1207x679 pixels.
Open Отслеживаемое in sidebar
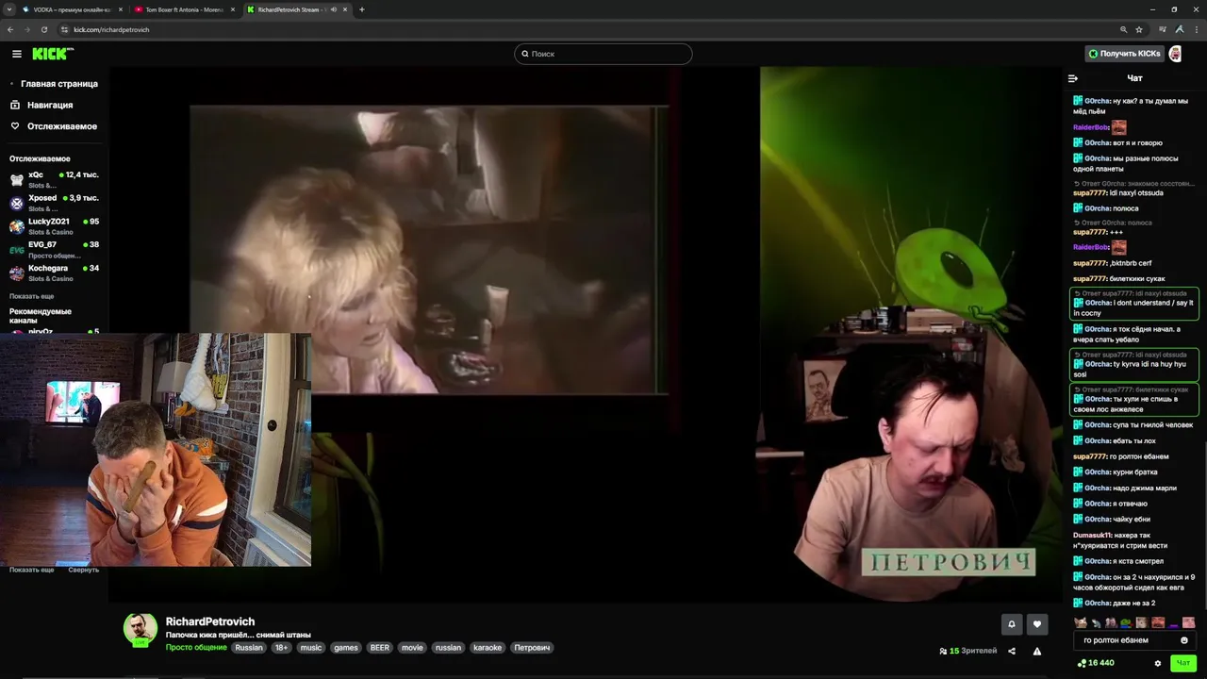[x=54, y=126]
